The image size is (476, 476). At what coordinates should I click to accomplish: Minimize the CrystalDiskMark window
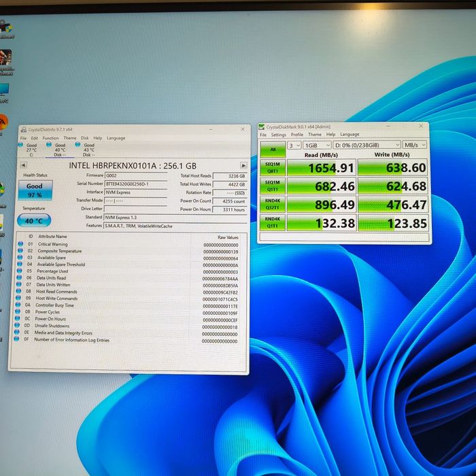tap(388, 126)
